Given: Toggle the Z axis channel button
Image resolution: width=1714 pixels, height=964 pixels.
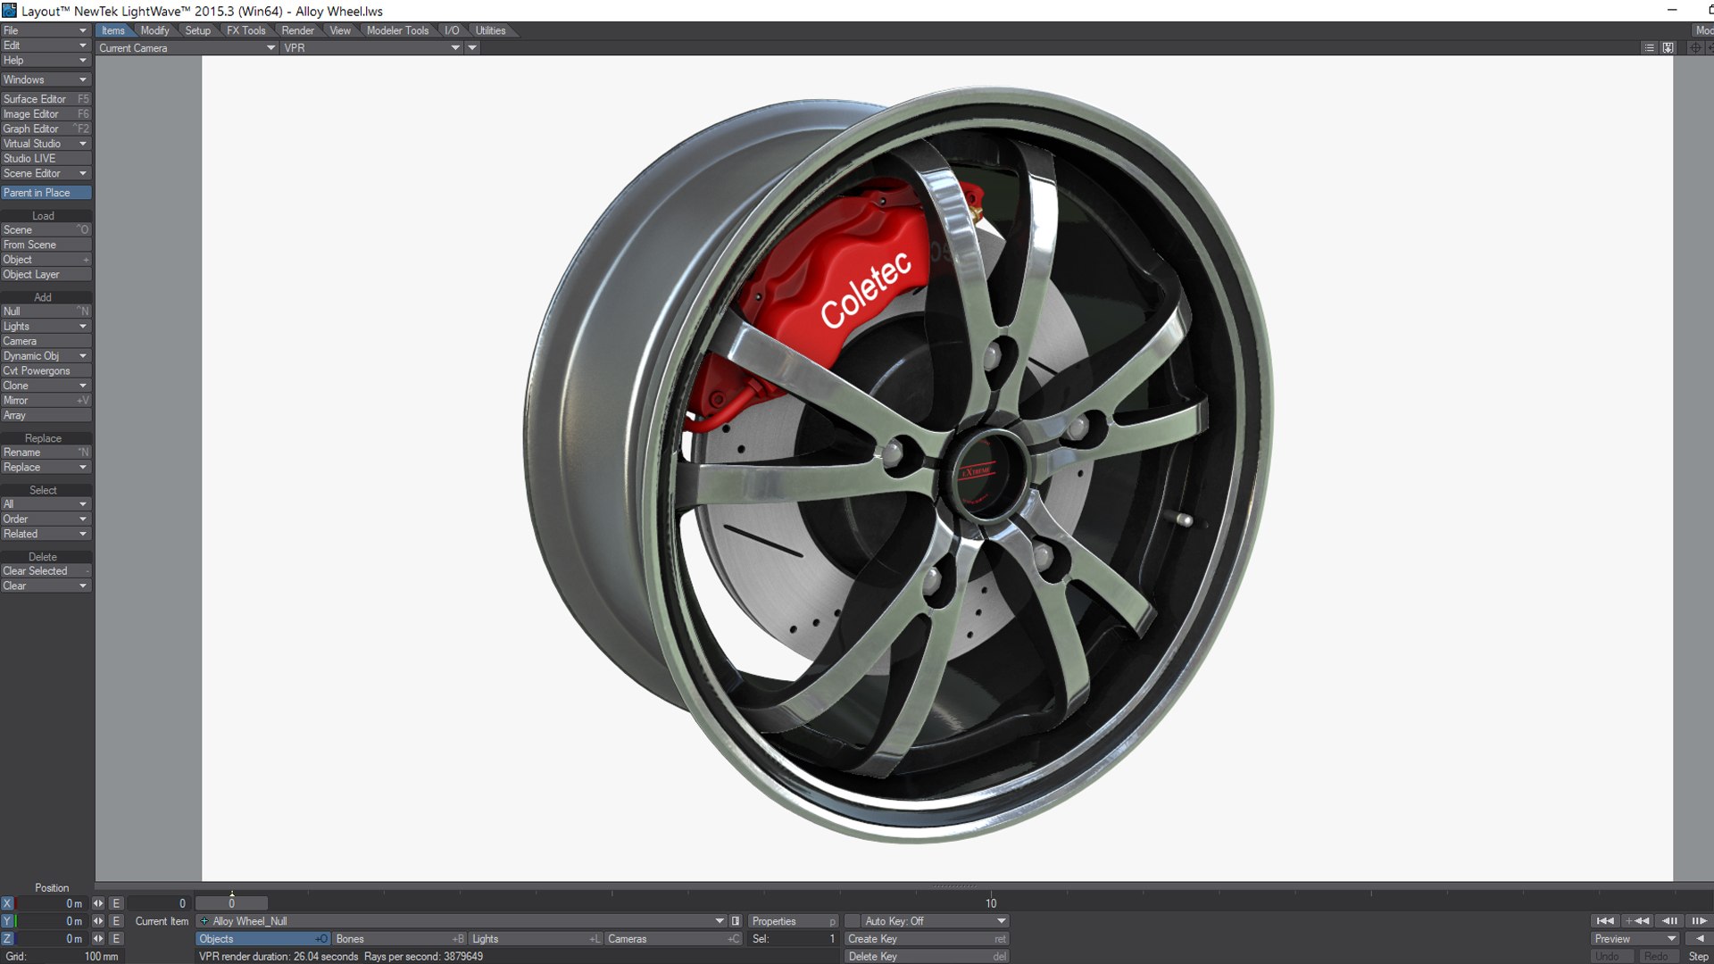Looking at the screenshot, I should click(7, 939).
